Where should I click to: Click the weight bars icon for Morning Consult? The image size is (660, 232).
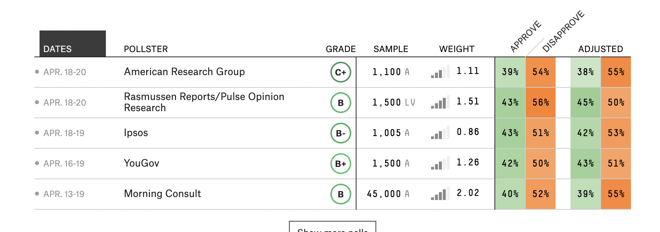tap(440, 194)
